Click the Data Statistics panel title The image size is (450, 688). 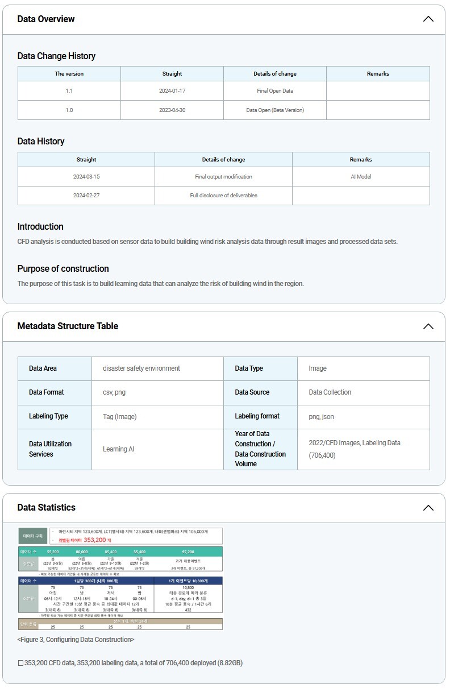click(x=46, y=508)
